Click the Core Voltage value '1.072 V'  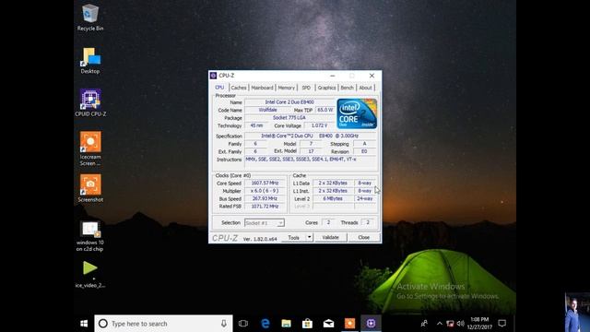point(319,125)
